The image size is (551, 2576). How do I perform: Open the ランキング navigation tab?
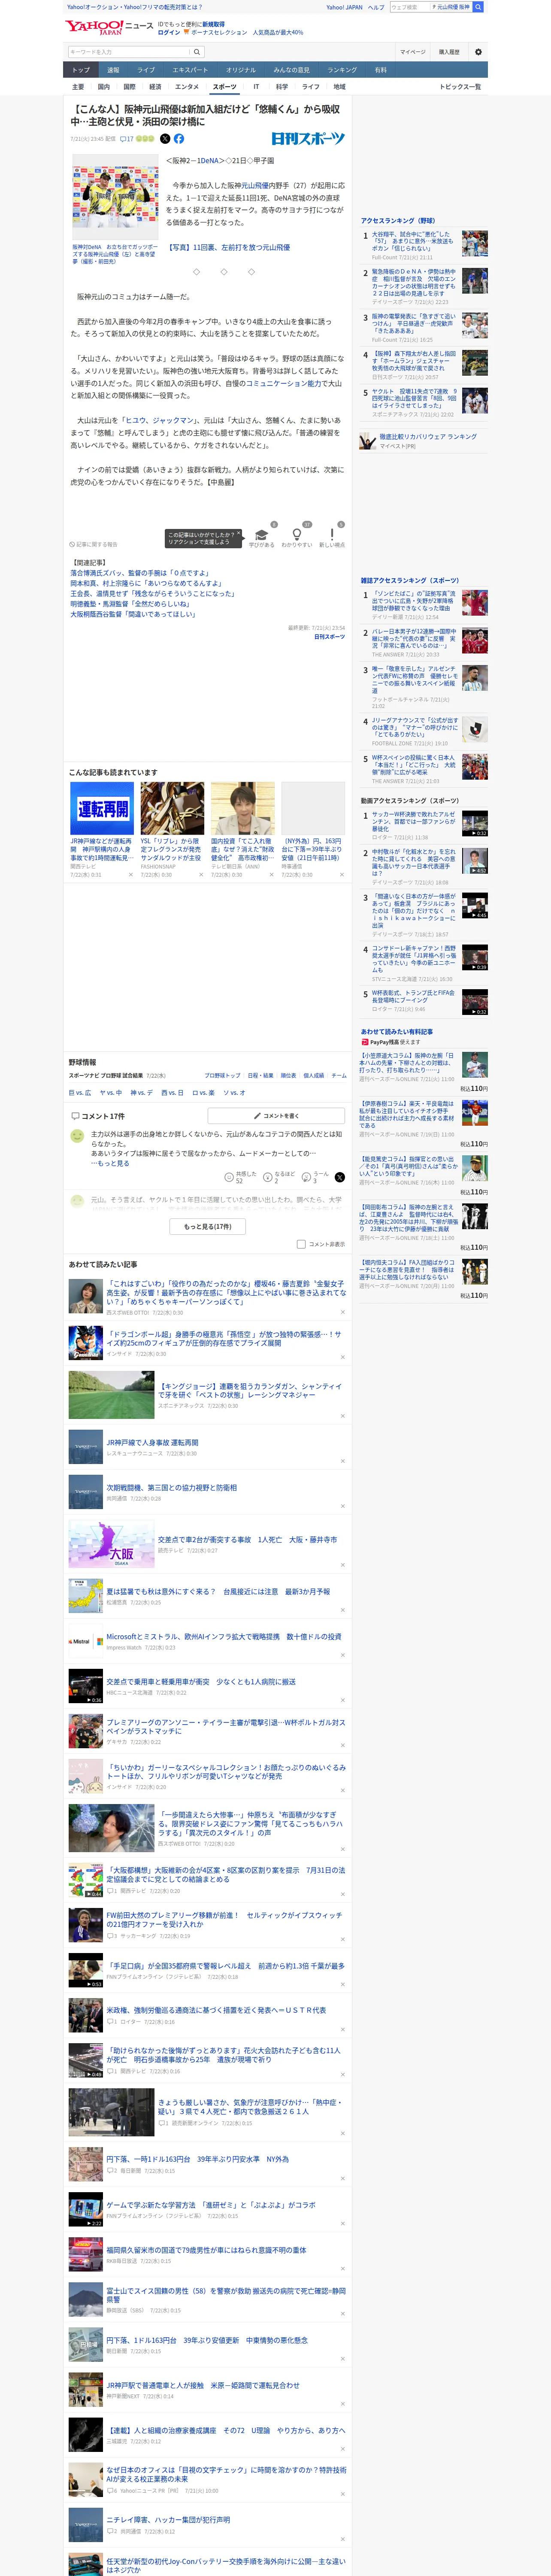click(x=342, y=70)
